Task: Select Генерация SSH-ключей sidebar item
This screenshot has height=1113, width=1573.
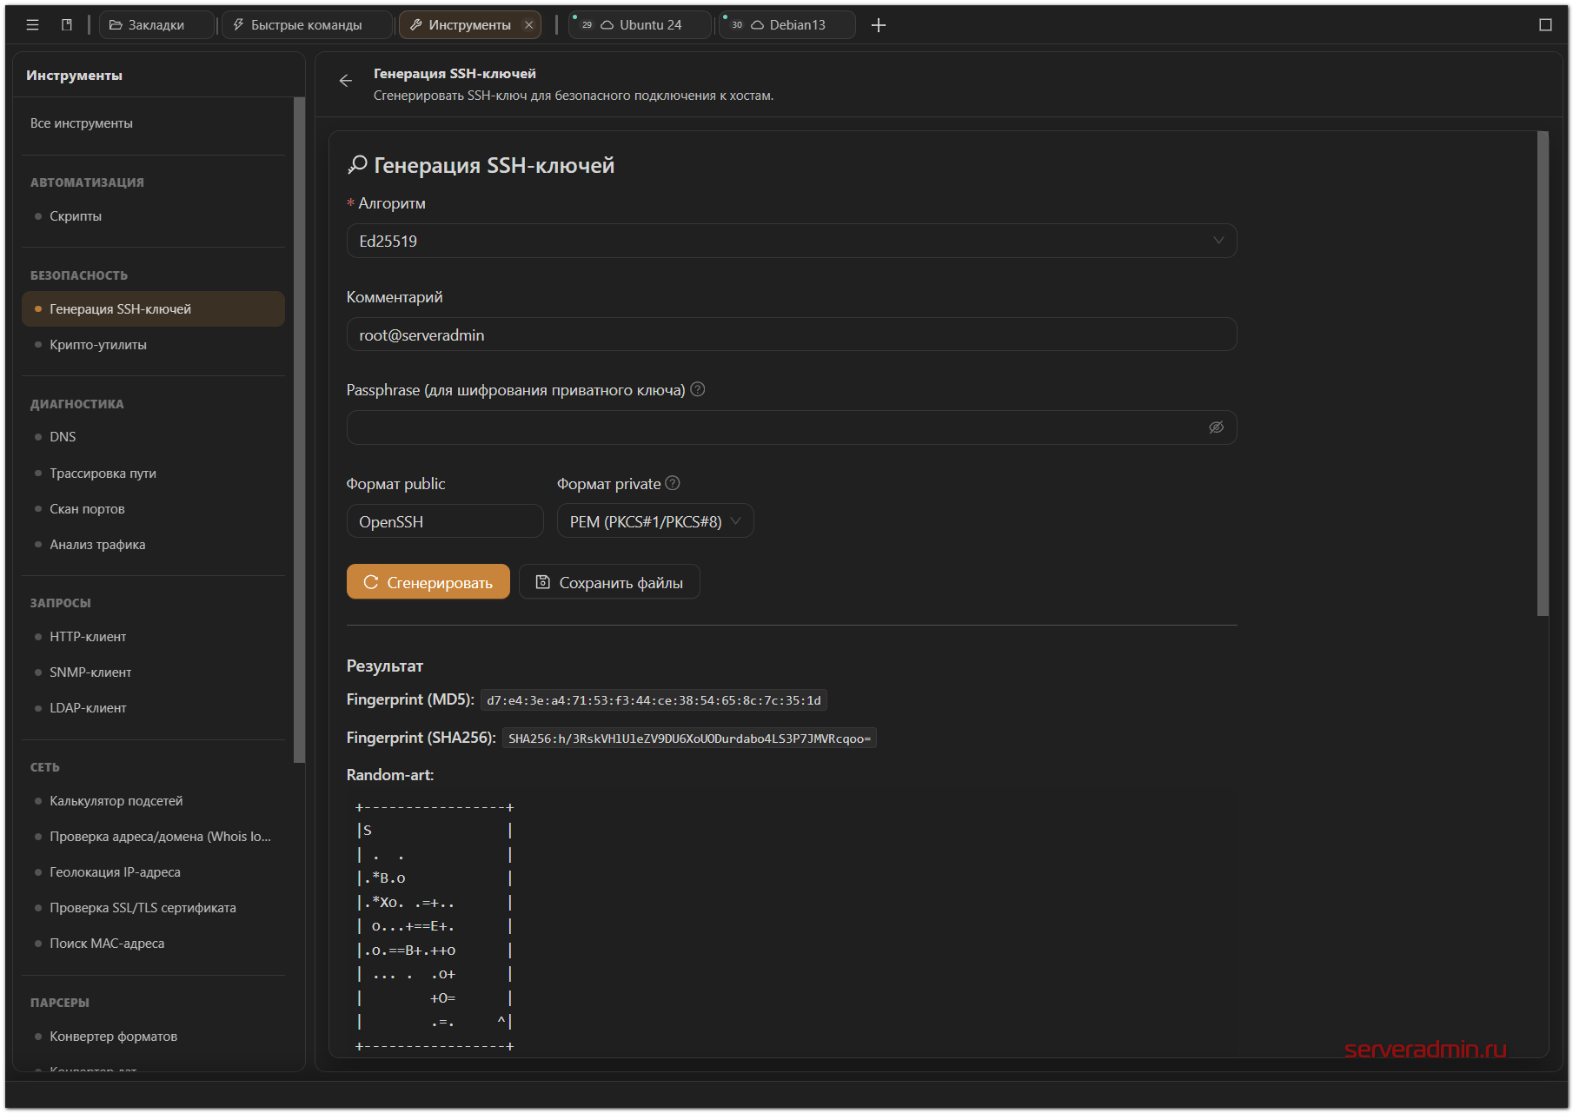Action: 153,309
